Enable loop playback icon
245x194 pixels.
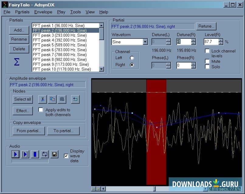tap(45, 154)
